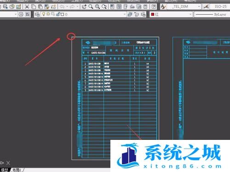Toggle layer 0 freeze sun icon

48,14
